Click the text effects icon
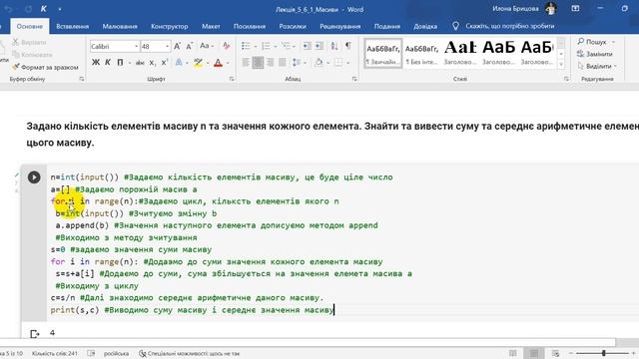The height and width of the screenshot is (359, 639). tap(179, 62)
